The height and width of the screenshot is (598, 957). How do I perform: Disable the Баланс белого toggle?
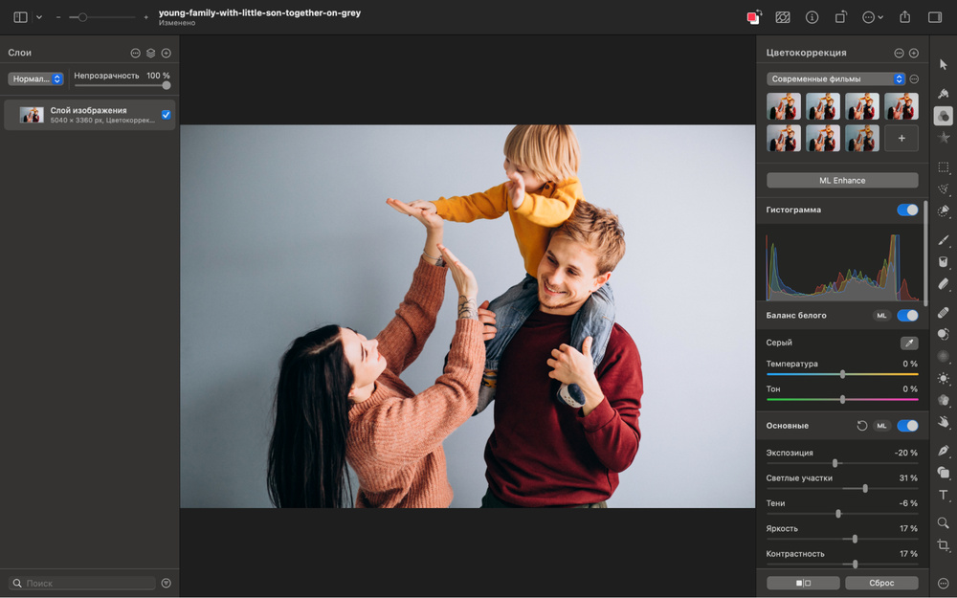point(905,315)
